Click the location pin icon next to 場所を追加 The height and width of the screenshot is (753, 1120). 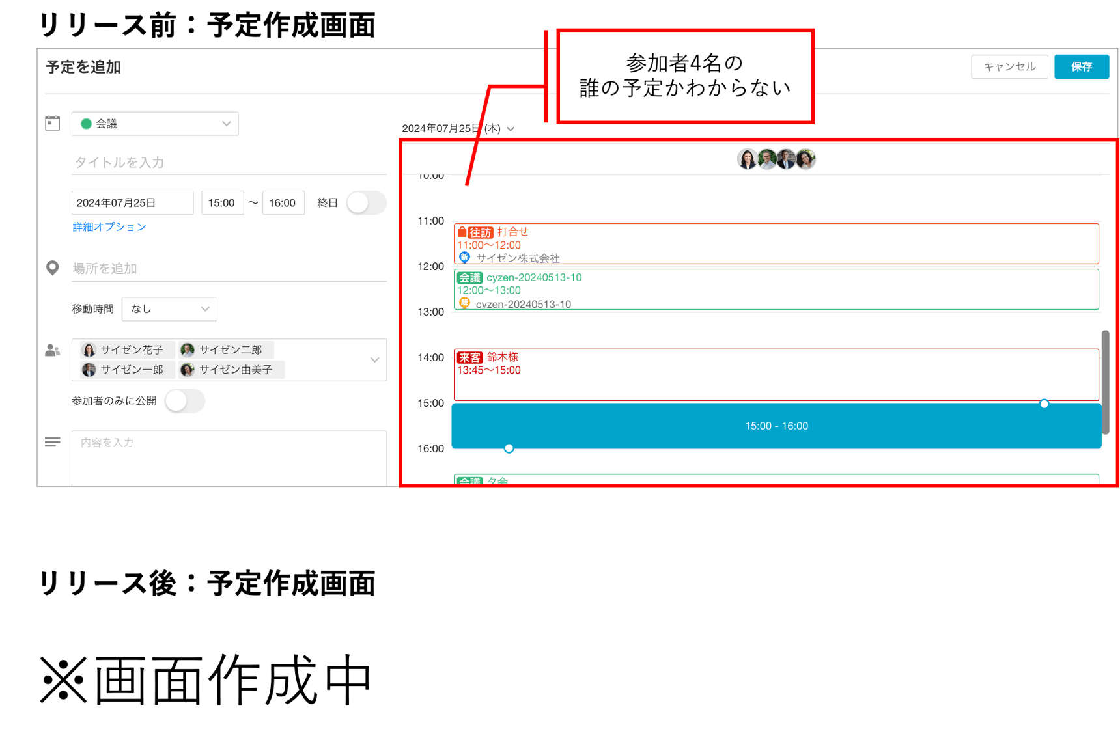click(x=52, y=268)
